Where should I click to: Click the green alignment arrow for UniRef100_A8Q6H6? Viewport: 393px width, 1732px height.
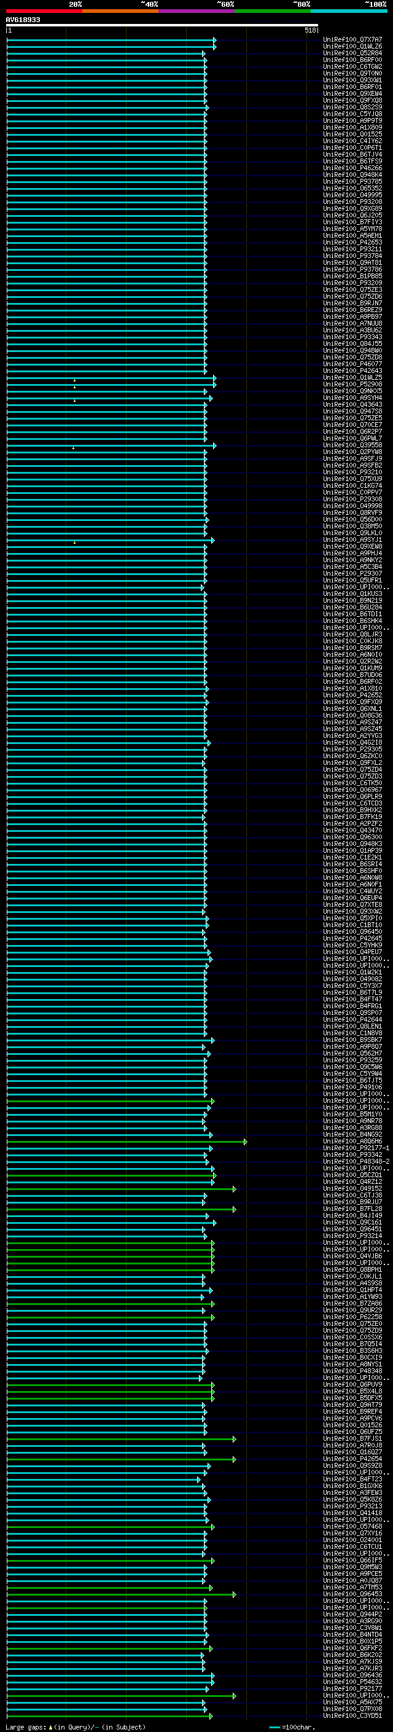pos(127,1142)
